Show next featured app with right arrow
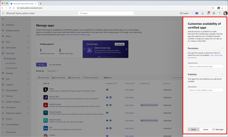This screenshot has width=228, height=137. click(126, 49)
